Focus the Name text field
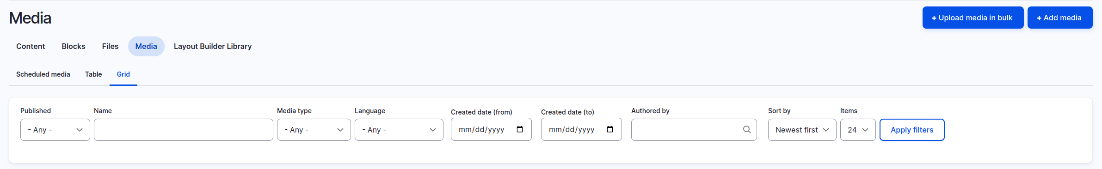The width and height of the screenshot is (1102, 169). 184,130
